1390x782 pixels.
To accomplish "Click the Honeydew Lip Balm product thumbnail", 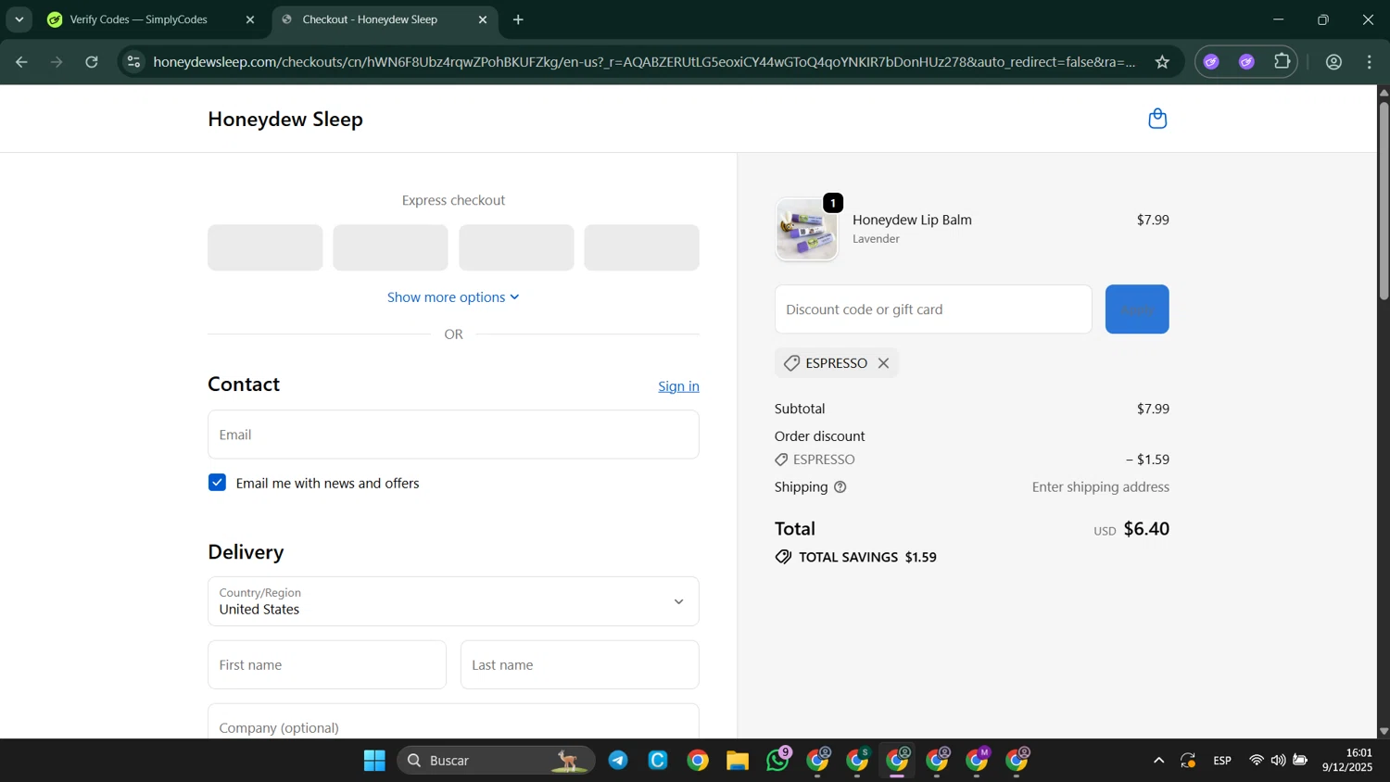I will click(806, 229).
